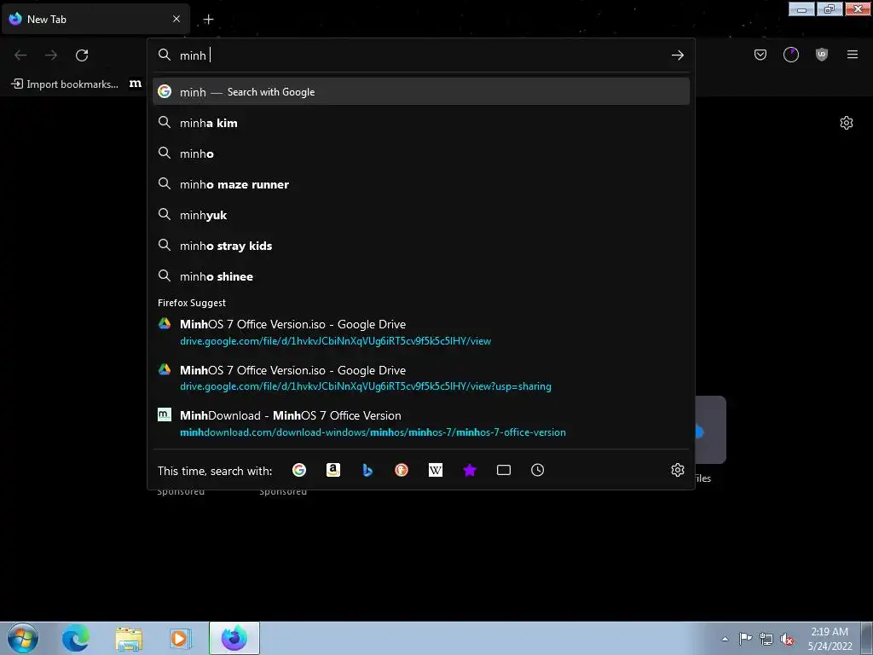Open Action Center flag icon
The image size is (873, 655).
click(745, 638)
